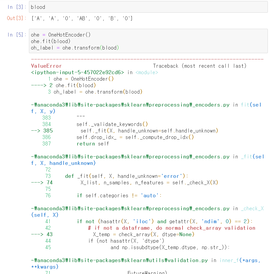Click line 76 'if self.categories != auto'
The height and width of the screenshot is (274, 273).
pos(119,195)
